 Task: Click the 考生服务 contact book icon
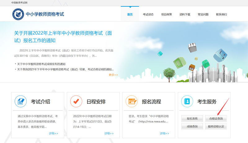187,101
